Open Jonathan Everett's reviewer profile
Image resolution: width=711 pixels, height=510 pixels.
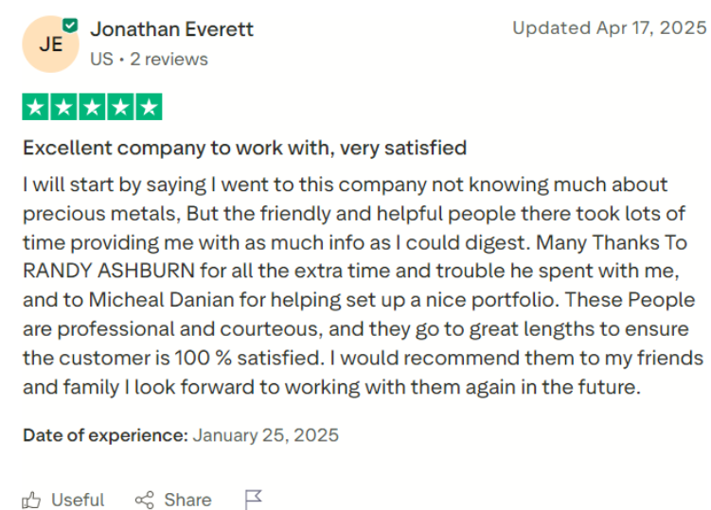pyautogui.click(x=172, y=29)
